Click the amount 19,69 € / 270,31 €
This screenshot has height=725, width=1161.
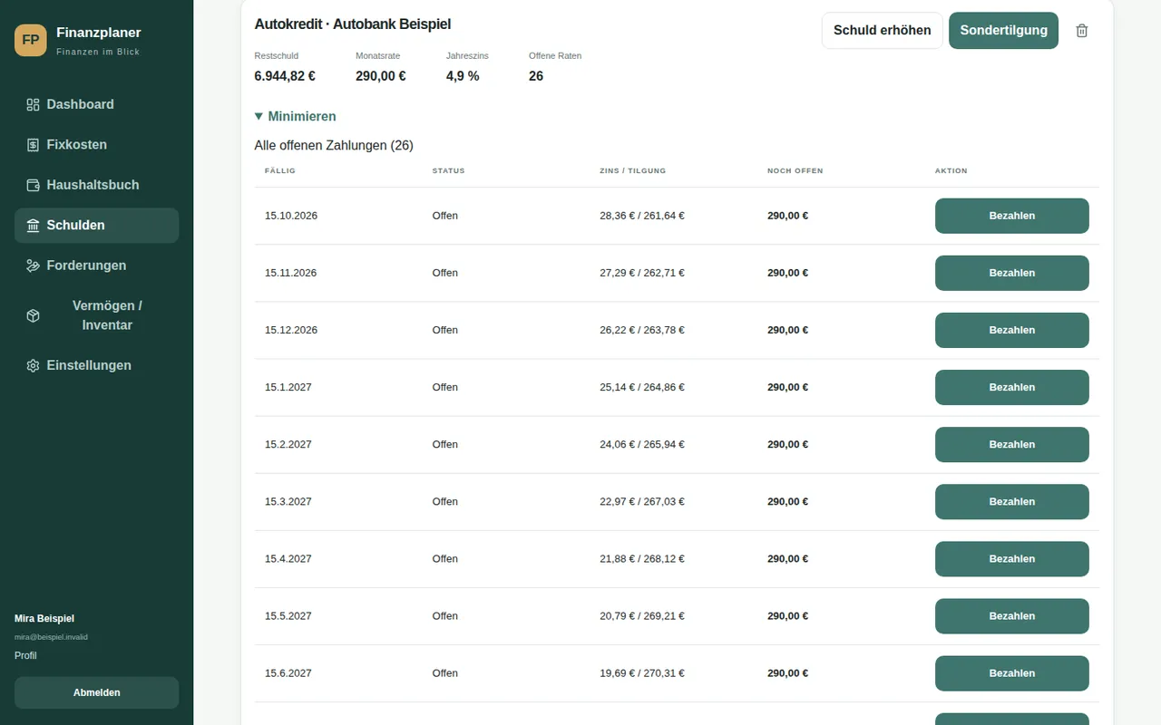[642, 673]
